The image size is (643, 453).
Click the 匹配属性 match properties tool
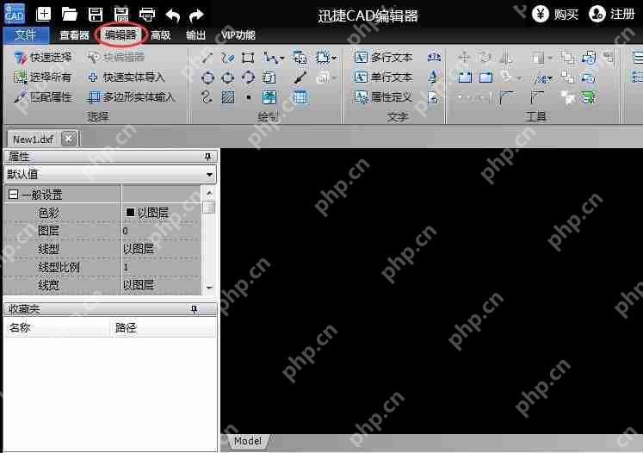(x=42, y=96)
